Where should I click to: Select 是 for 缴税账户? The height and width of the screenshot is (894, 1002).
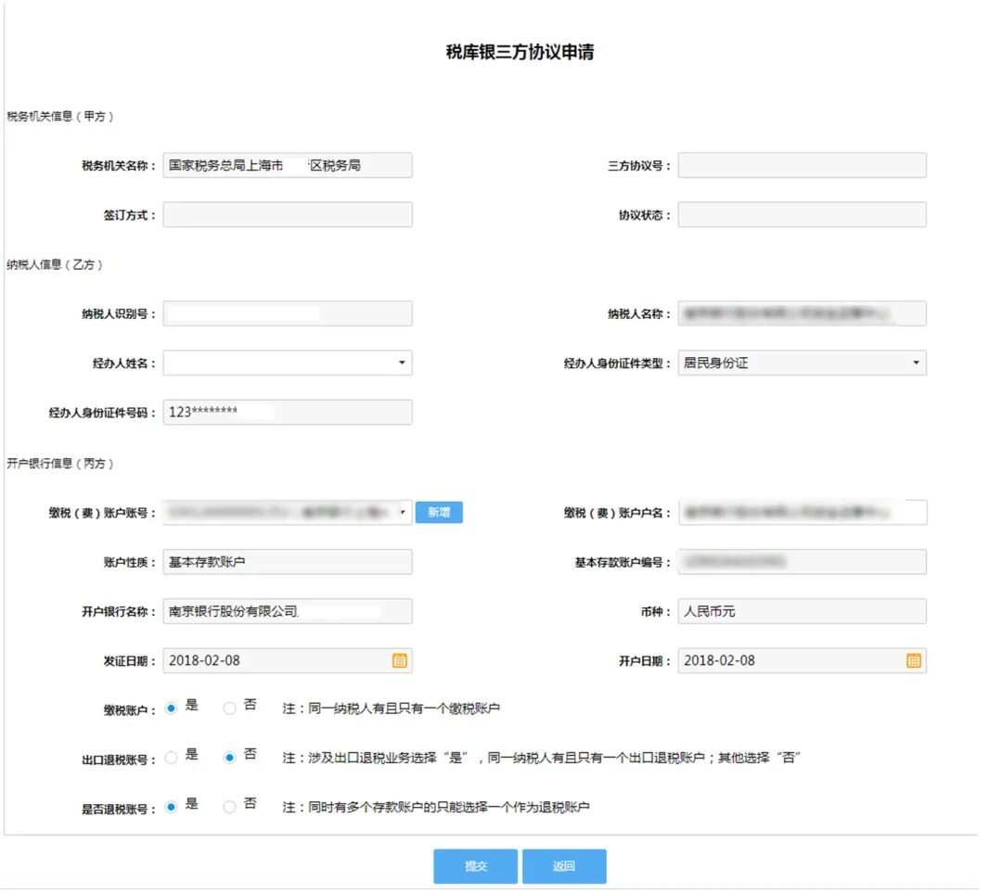pos(172,709)
